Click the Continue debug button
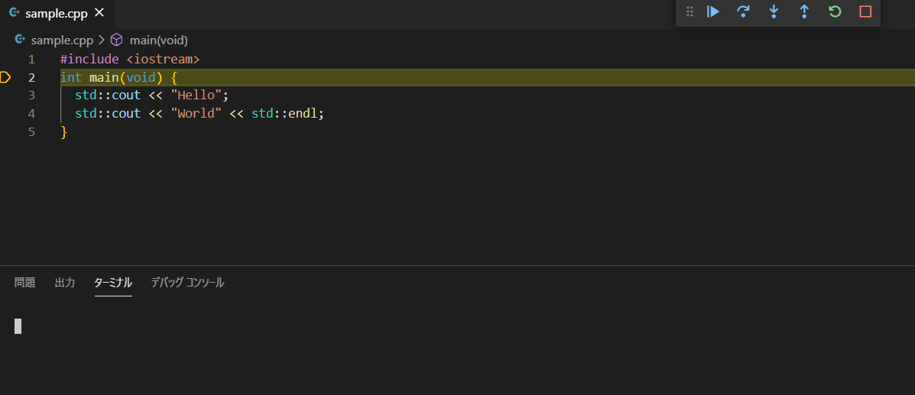915x395 pixels. point(713,11)
